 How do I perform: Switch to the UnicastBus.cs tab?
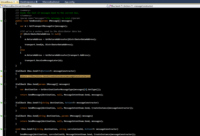point(7,2)
